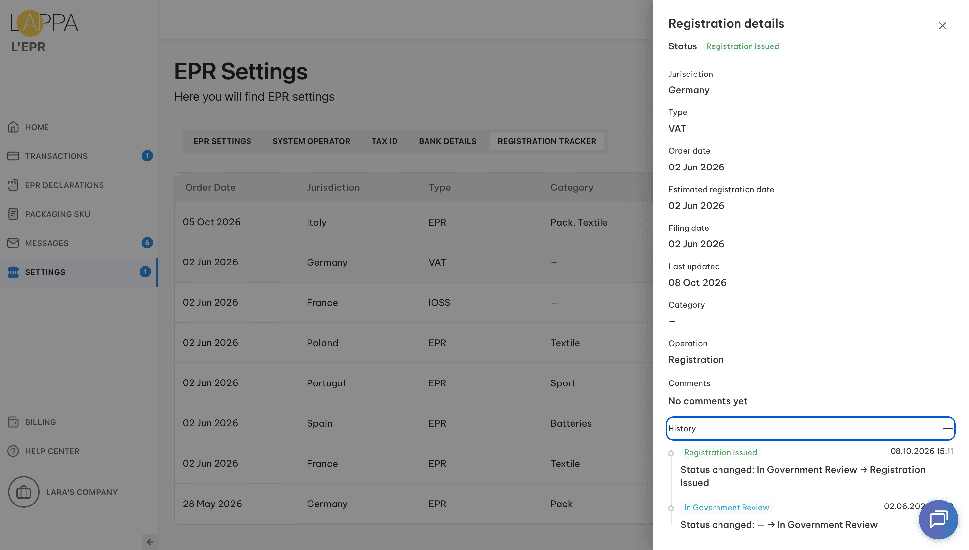Click the Type column header
The image size is (969, 550).
pyautogui.click(x=439, y=187)
